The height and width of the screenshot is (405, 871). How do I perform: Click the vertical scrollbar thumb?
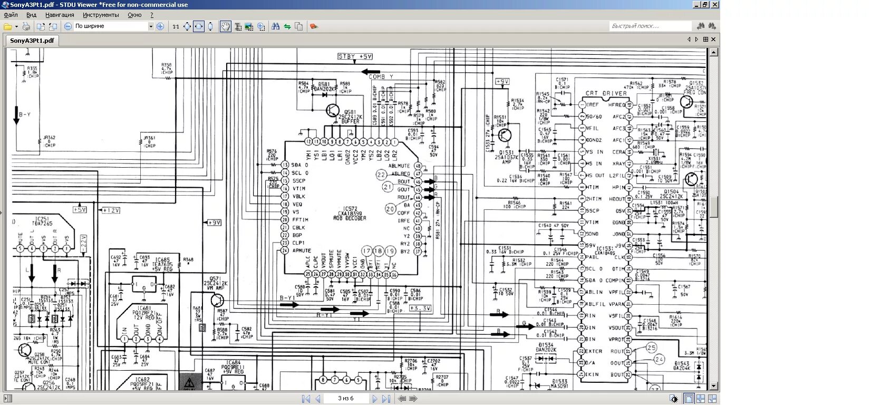click(x=714, y=207)
